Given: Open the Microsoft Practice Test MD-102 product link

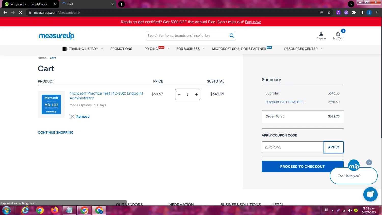Looking at the screenshot, I should (106, 96).
